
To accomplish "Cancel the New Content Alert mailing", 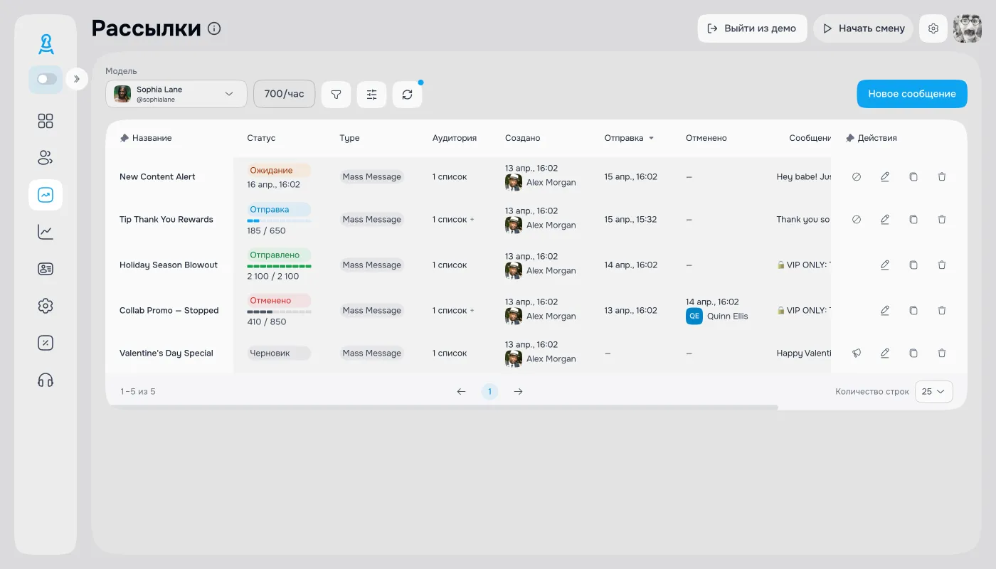I will point(857,176).
